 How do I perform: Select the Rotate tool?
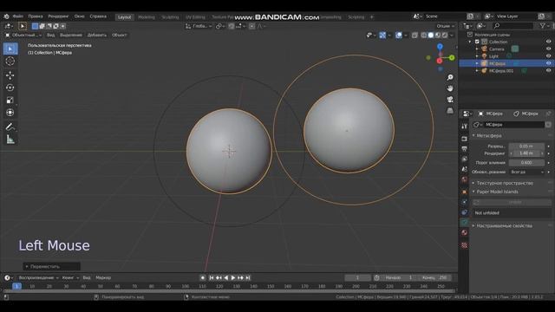pyautogui.click(x=10, y=88)
